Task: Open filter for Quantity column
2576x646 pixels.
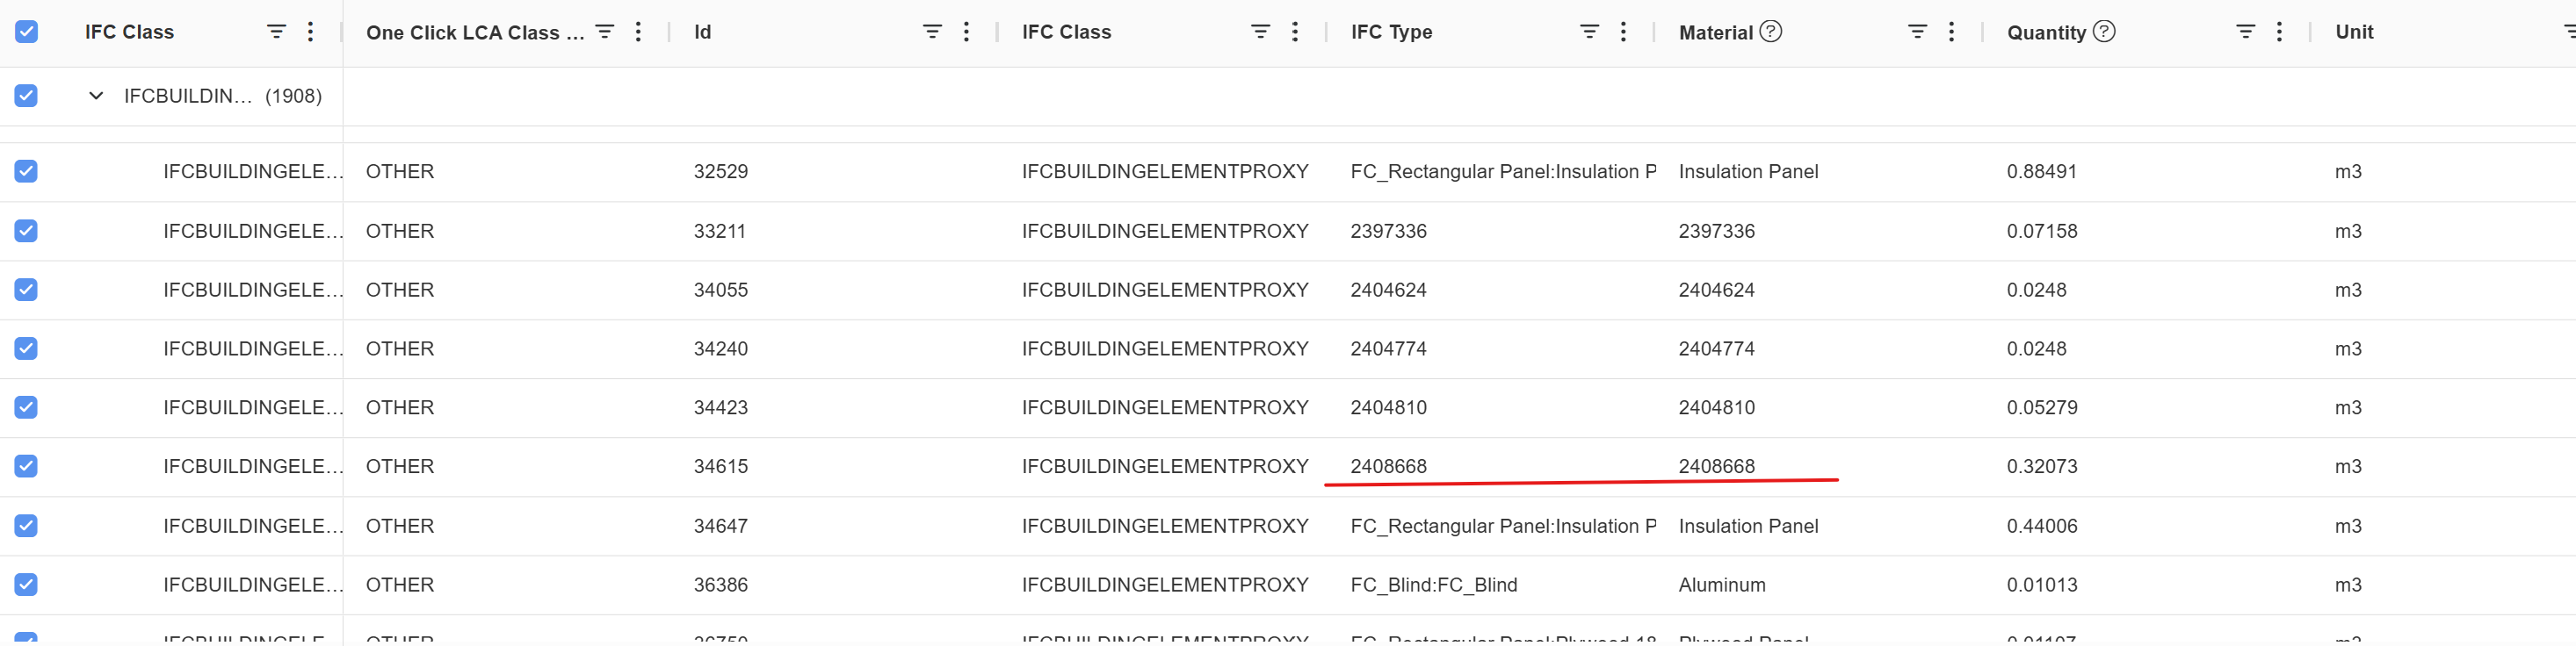Action: (x=2245, y=32)
